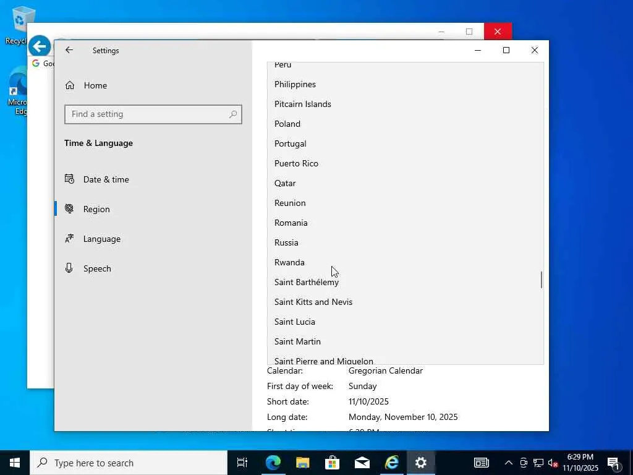Maximize the Settings window
This screenshot has width=633, height=475.
click(506, 50)
